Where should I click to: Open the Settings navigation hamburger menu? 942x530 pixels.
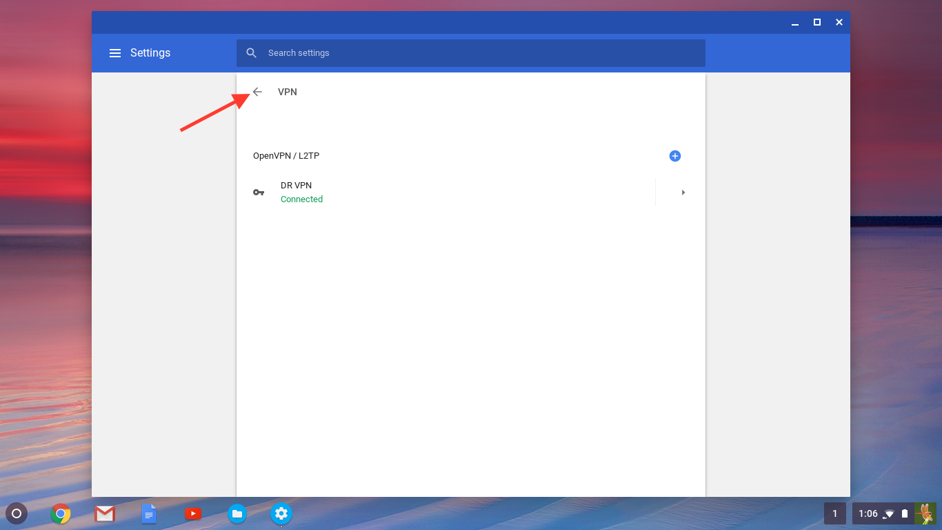[114, 52]
